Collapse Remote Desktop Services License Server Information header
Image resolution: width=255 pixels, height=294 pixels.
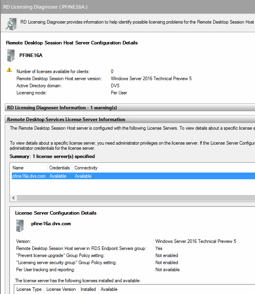pyautogui.click(x=130, y=119)
